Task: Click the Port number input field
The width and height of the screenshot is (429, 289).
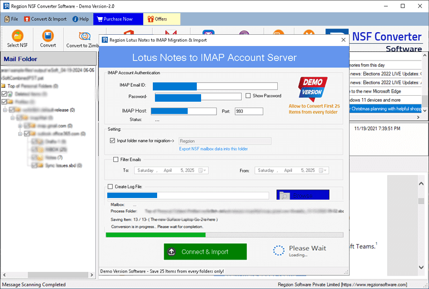Action: [248, 111]
